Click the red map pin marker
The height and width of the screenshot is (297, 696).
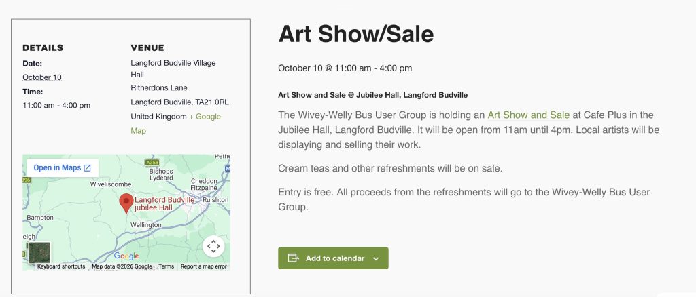pos(126,203)
